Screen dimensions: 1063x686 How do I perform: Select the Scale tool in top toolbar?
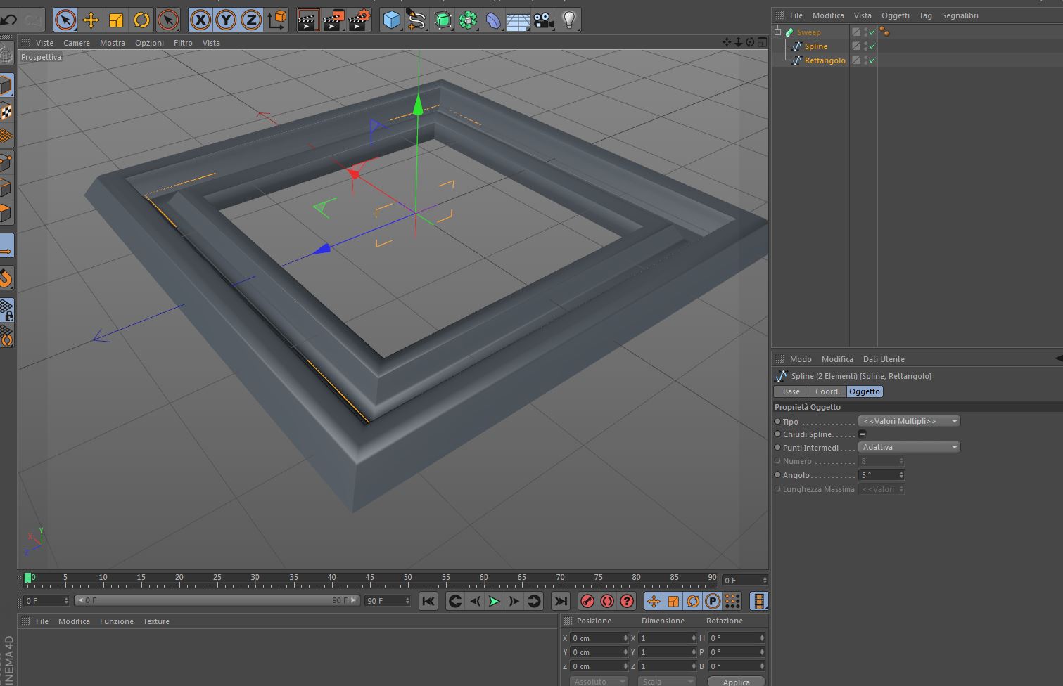click(x=116, y=20)
